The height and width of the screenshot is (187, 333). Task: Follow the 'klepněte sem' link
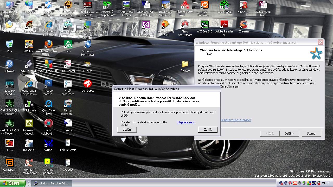click(186, 122)
